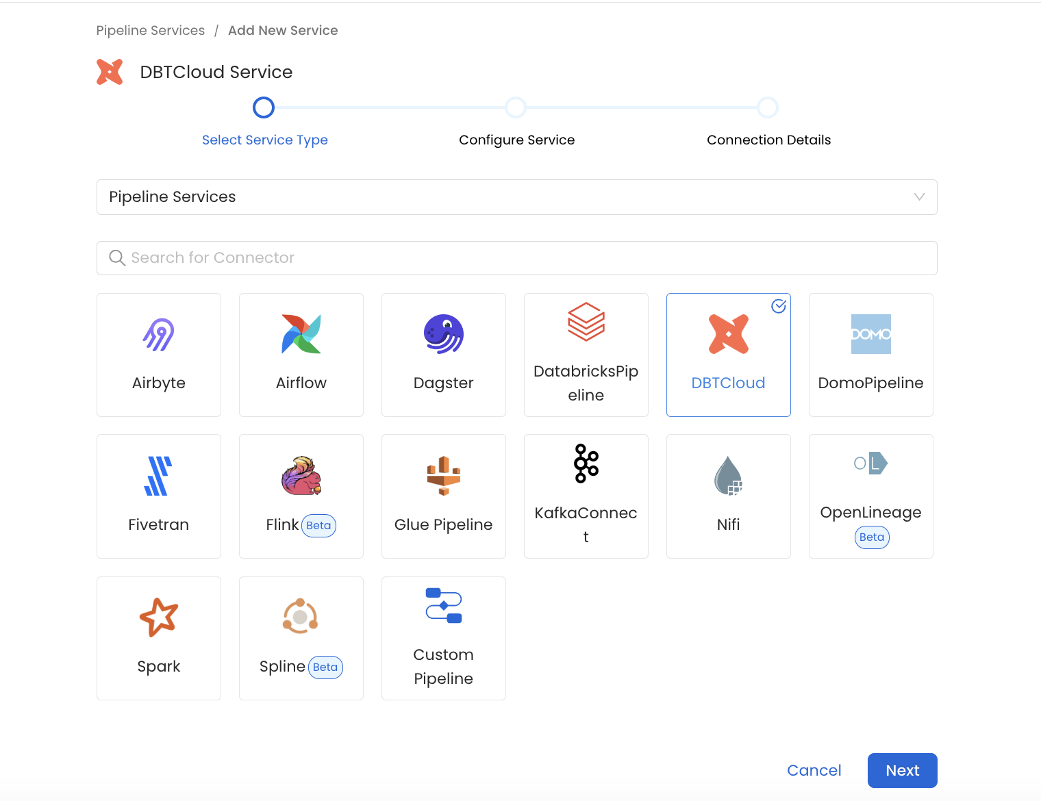Screen dimensions: 1041x801
Task: Select the Fivetran connector icon
Action: pos(159,476)
